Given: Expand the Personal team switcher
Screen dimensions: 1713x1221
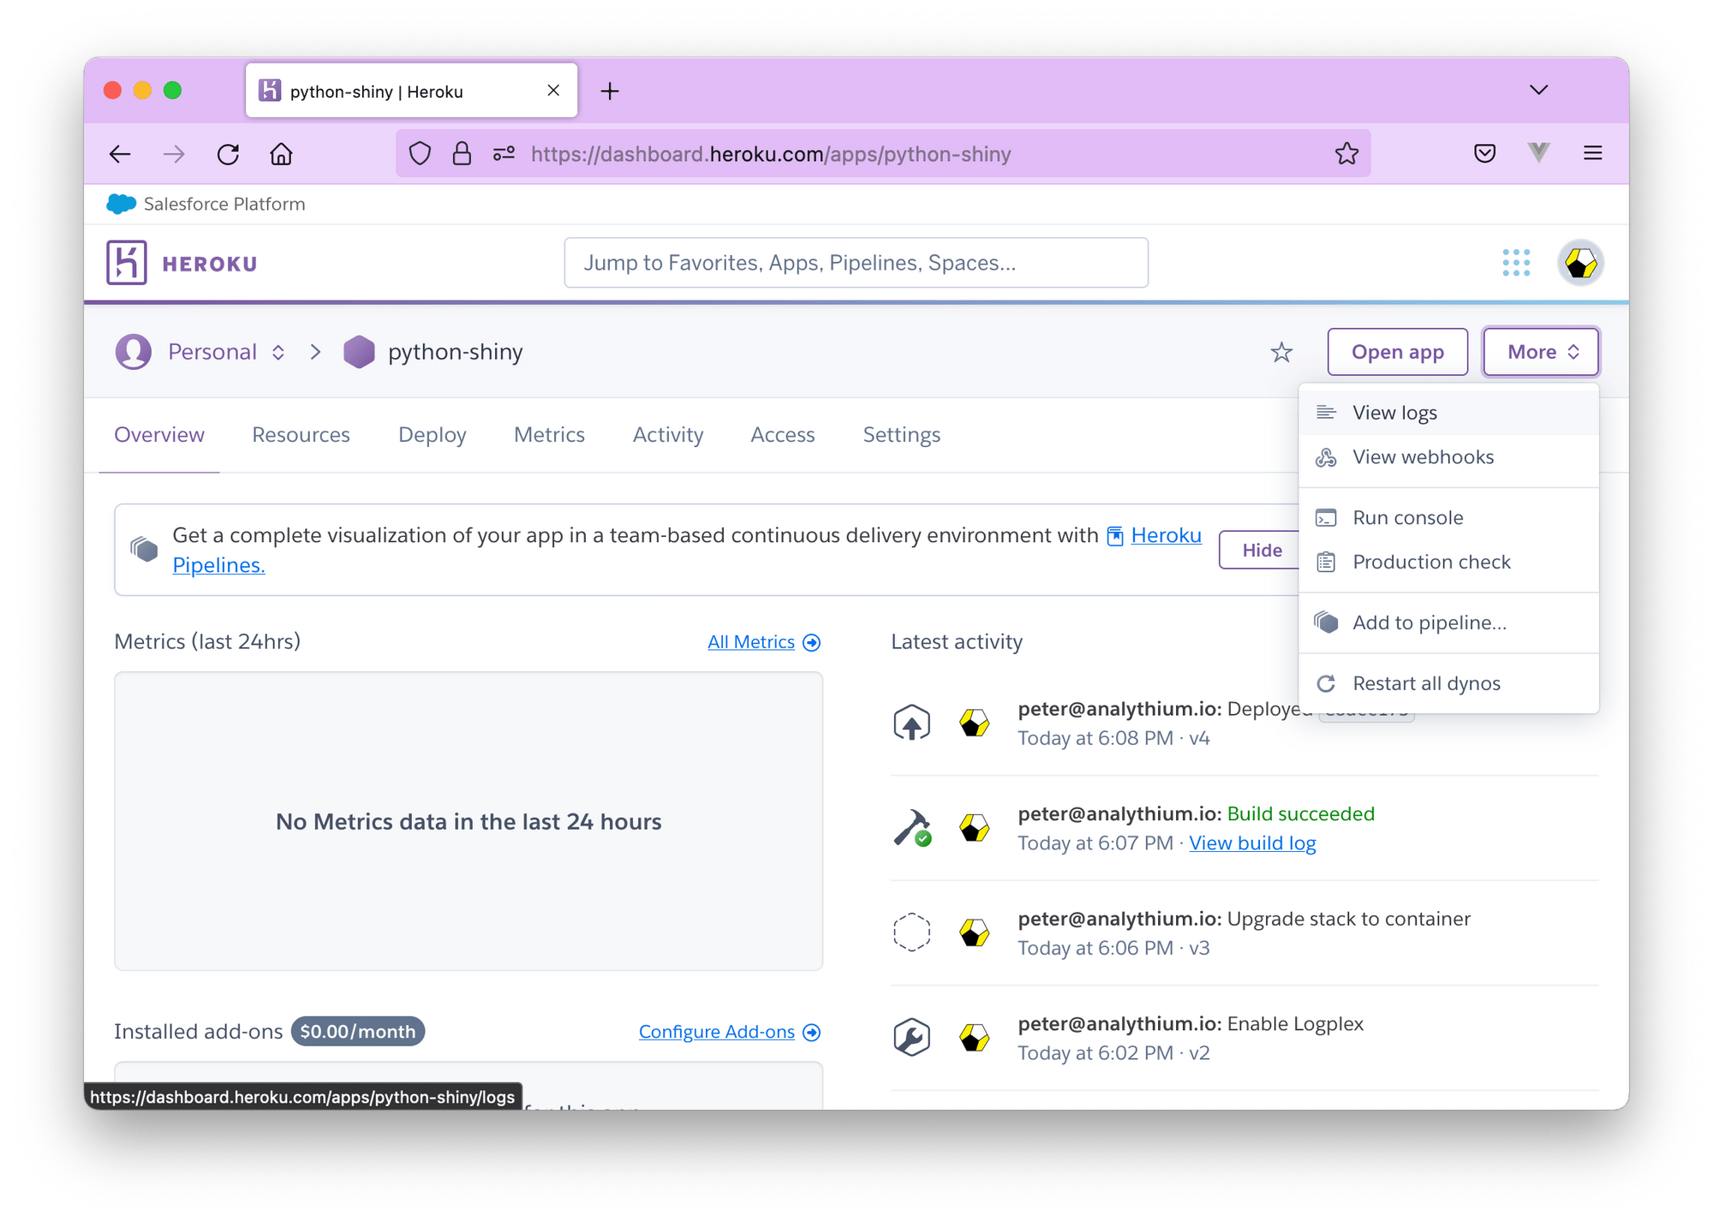Looking at the screenshot, I should coord(226,352).
